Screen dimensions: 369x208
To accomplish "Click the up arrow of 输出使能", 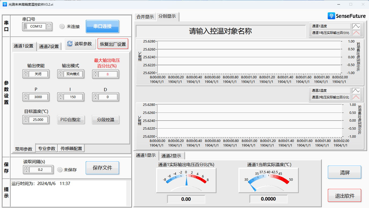I will (26, 72).
